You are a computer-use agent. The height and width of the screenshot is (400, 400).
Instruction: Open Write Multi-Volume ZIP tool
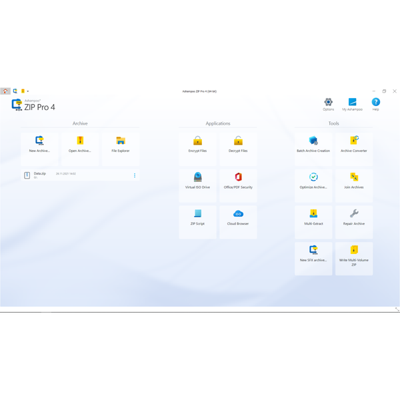click(x=354, y=259)
